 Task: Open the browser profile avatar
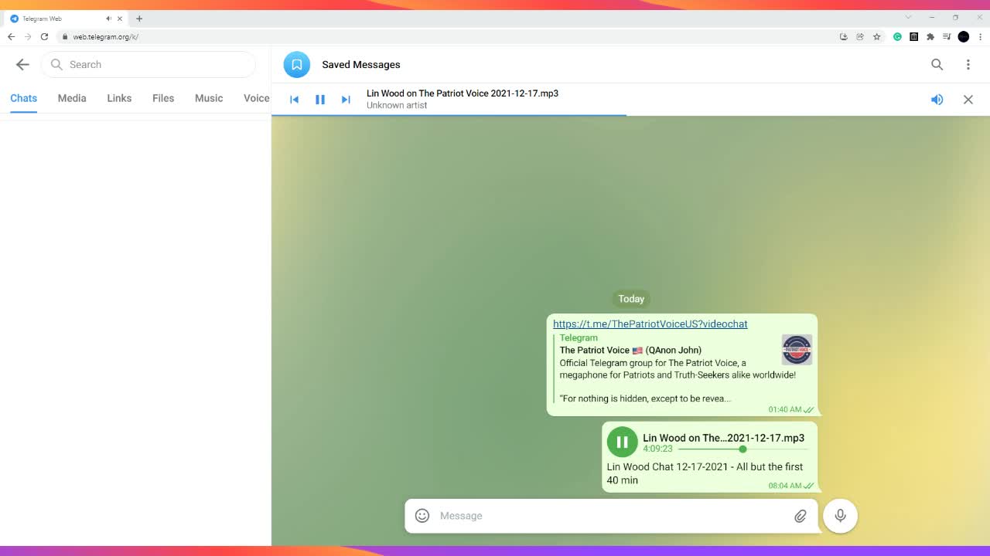click(x=964, y=36)
